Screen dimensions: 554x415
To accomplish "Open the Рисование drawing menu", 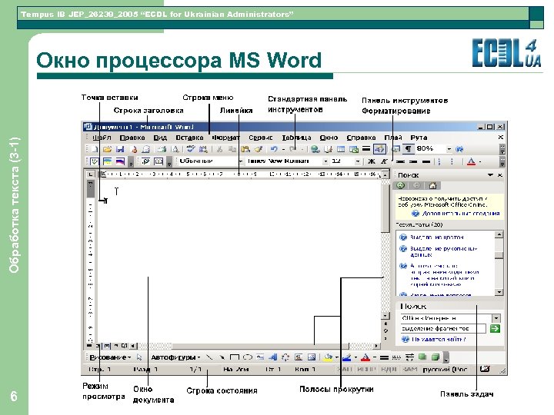I will [110, 357].
